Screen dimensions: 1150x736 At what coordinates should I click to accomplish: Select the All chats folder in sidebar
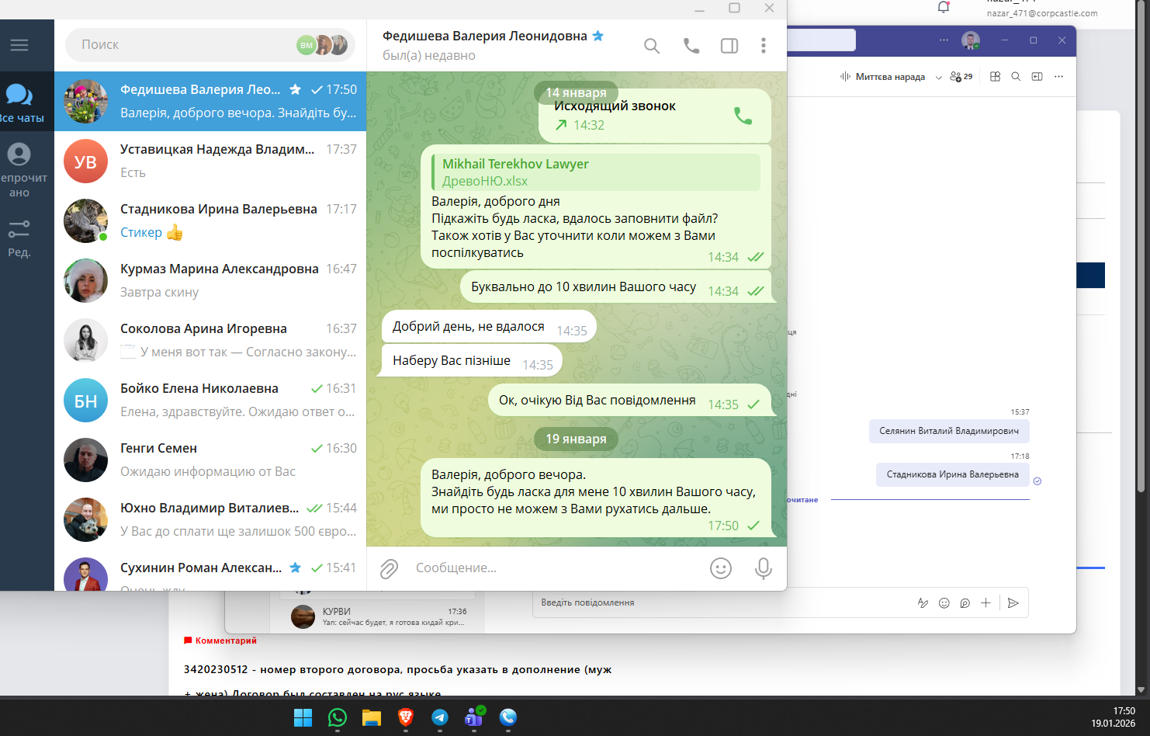[x=21, y=103]
